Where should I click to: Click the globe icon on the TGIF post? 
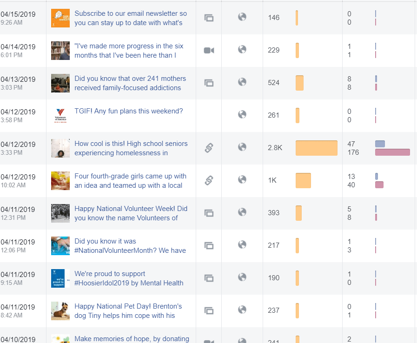point(242,115)
